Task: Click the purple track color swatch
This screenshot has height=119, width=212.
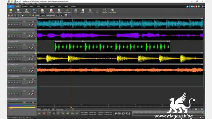Action: pyautogui.click(x=36, y=30)
